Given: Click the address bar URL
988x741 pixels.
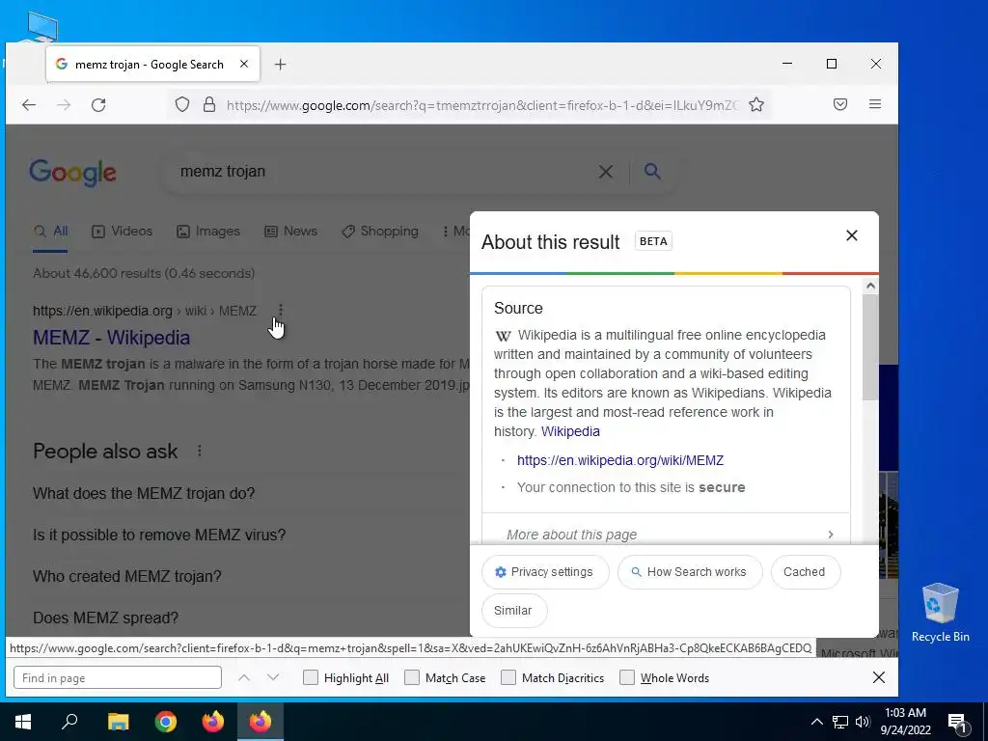Looking at the screenshot, I should coord(482,105).
